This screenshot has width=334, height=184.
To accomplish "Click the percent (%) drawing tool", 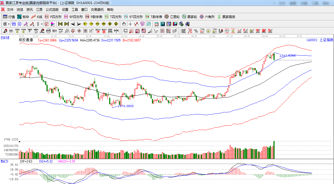I will coord(196,31).
